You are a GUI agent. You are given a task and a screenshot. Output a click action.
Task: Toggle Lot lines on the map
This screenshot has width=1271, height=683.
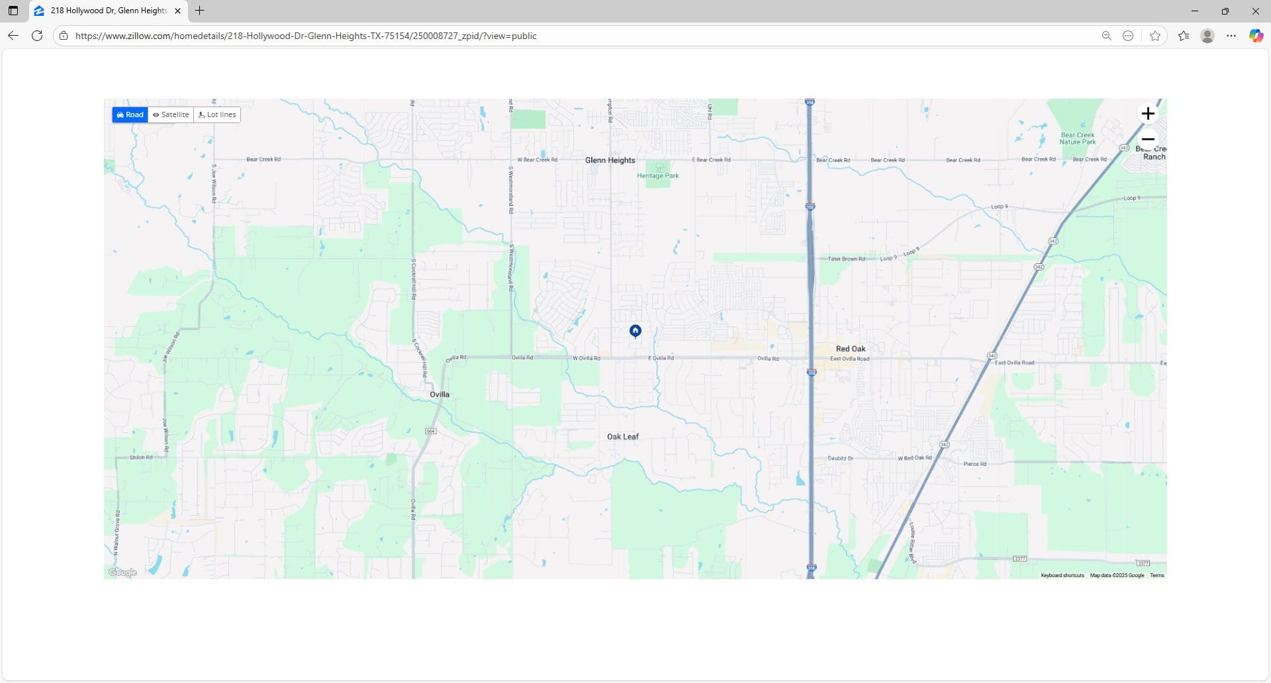(217, 114)
